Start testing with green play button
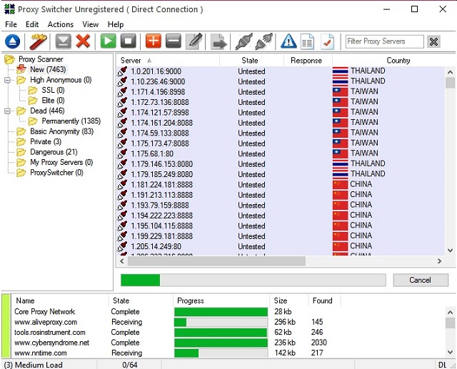Screen dimensions: 457x369 click(108, 41)
